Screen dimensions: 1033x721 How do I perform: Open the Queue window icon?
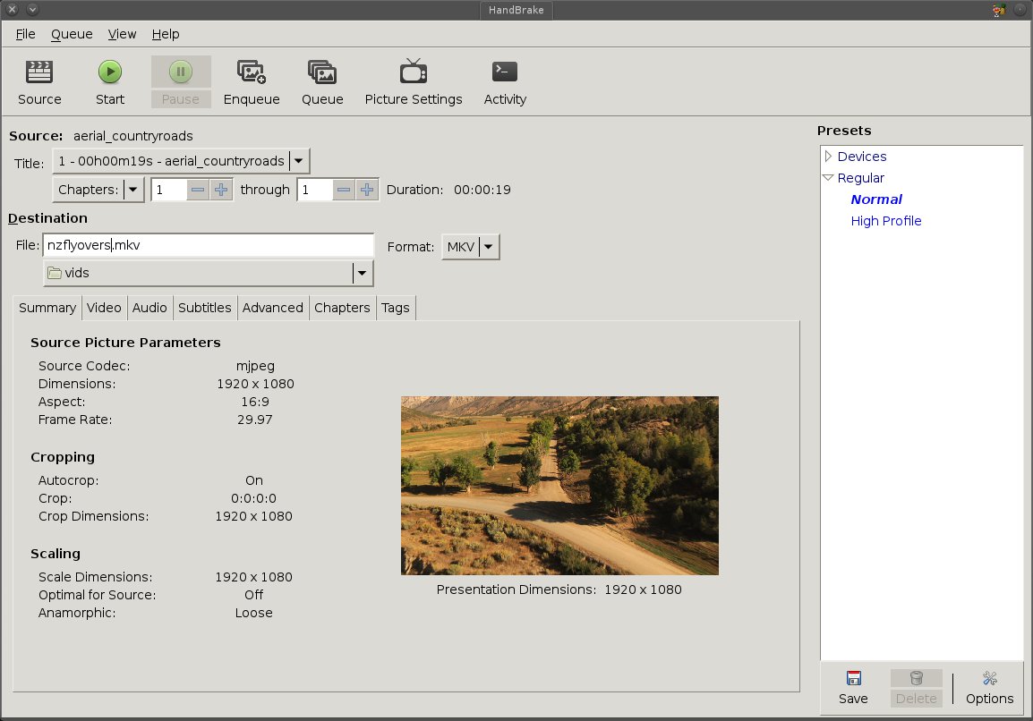(x=322, y=72)
